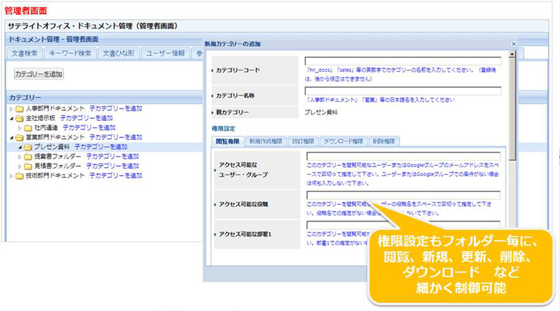Screen dimensions: 560x311
Task: Click the 社内通達 folder icon
Action: tap(27, 129)
